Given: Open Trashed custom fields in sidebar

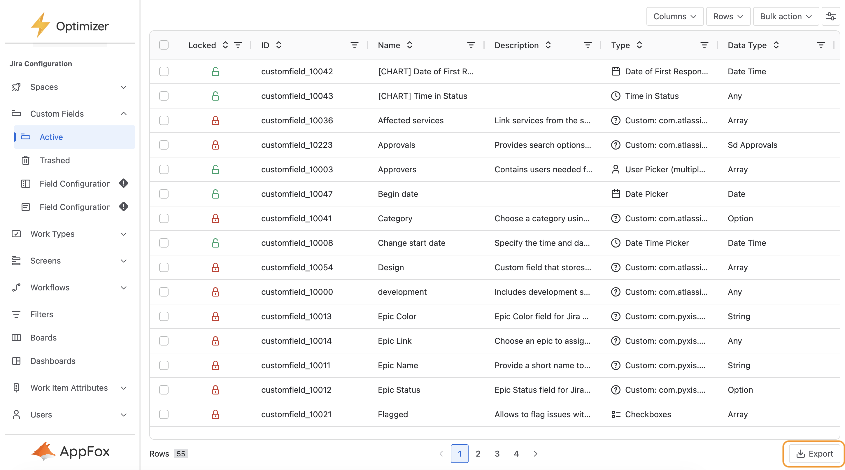Looking at the screenshot, I should coord(55,160).
